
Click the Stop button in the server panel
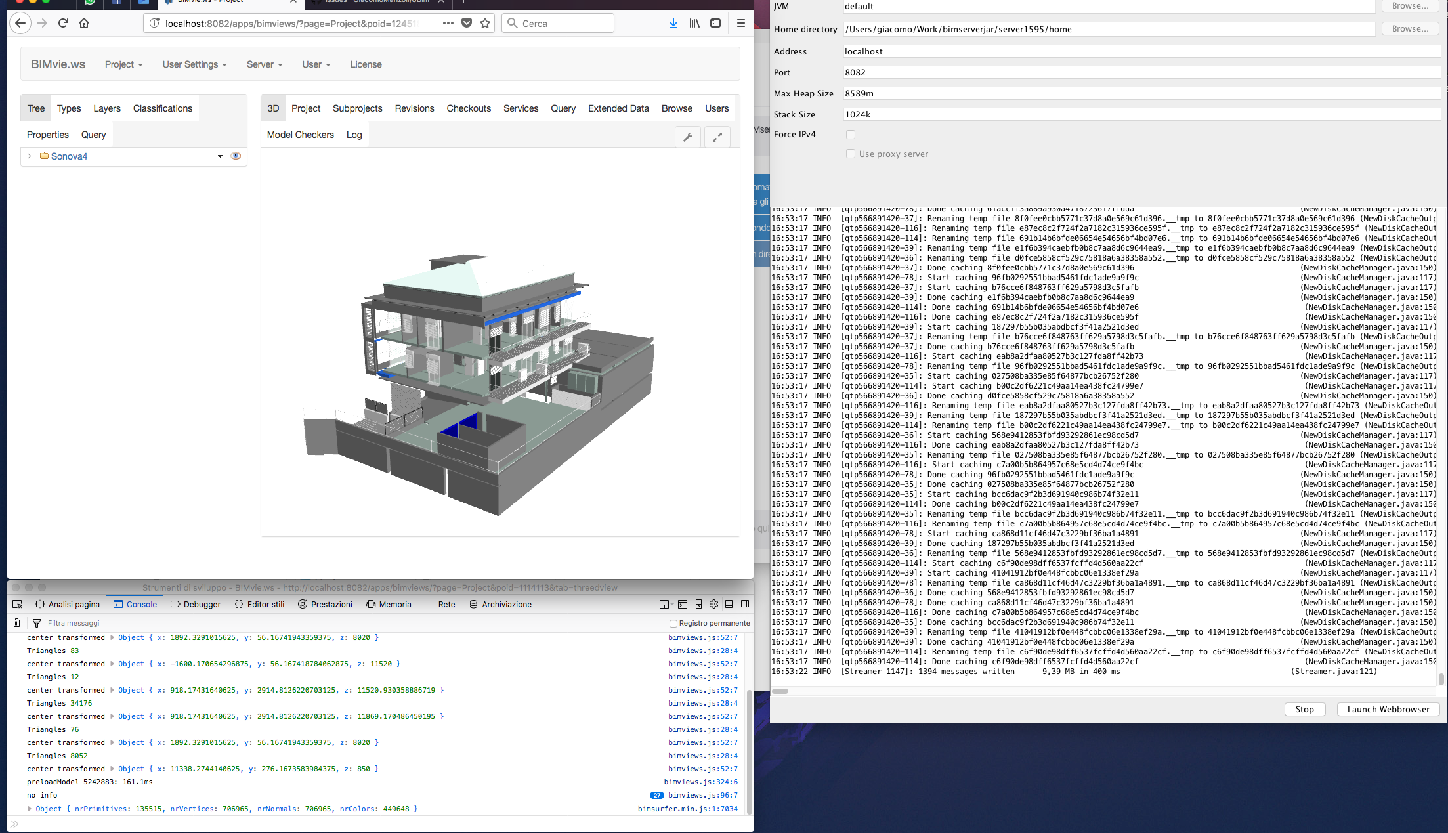(1305, 709)
